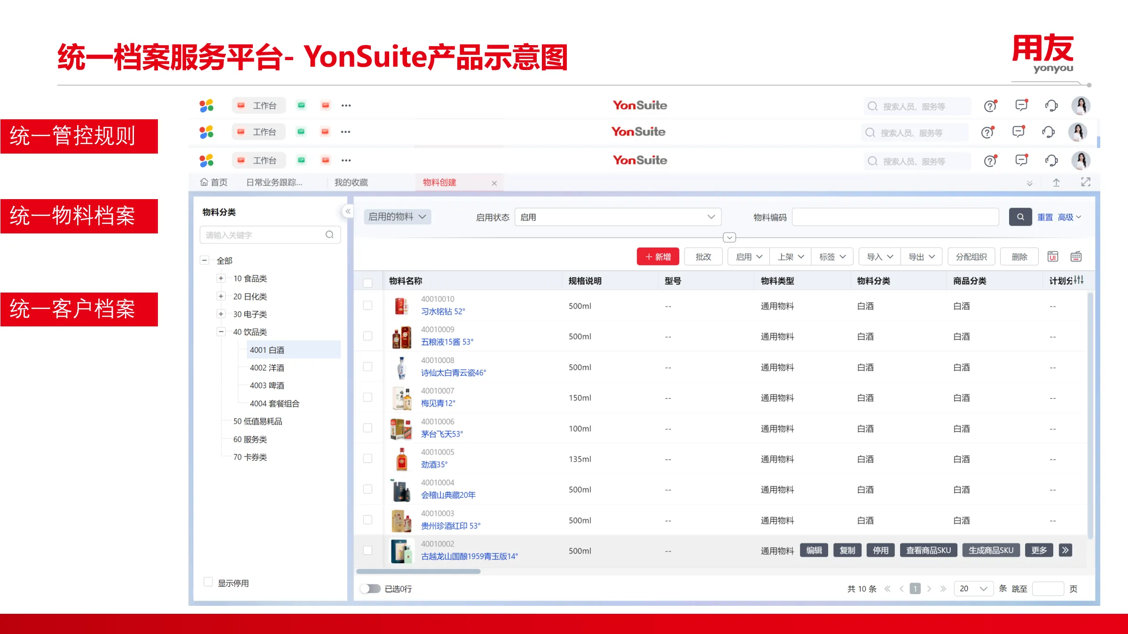
Task: Check the row for 梅见青12°
Action: point(368,397)
